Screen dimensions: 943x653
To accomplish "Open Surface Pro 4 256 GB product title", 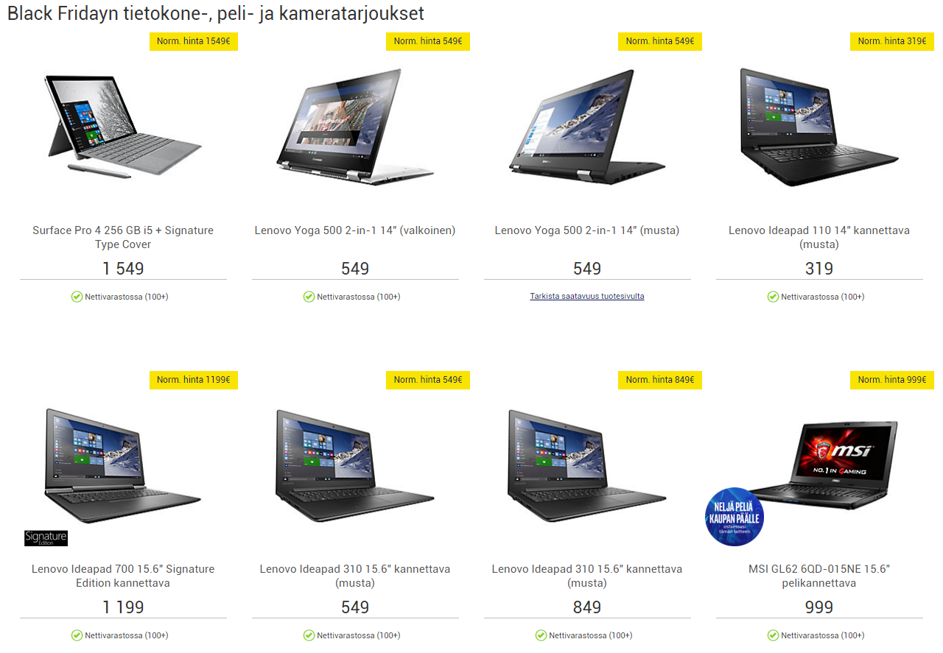I will (x=123, y=237).
